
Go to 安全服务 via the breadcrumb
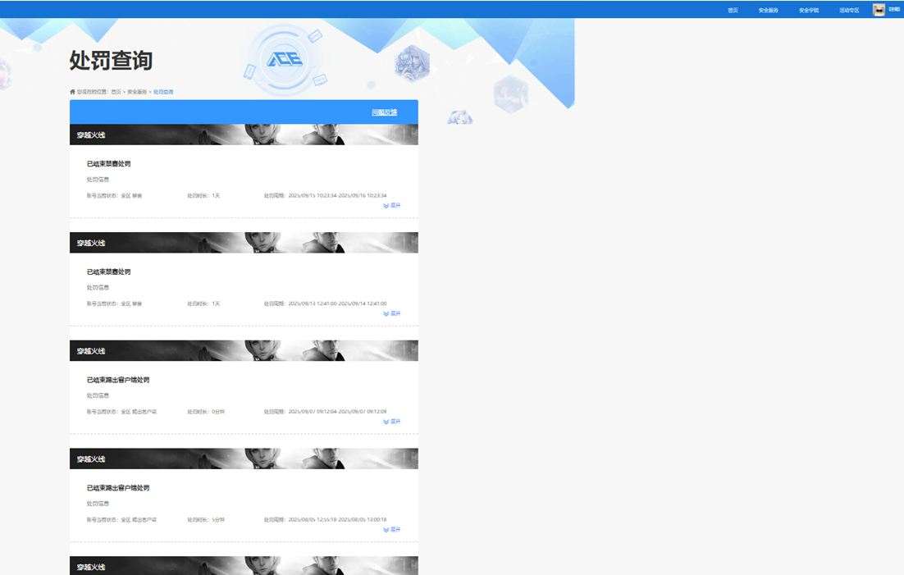click(137, 92)
